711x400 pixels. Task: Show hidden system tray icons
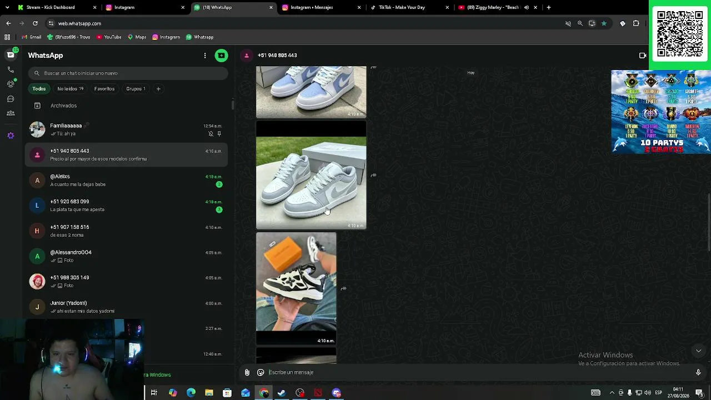pyautogui.click(x=612, y=393)
